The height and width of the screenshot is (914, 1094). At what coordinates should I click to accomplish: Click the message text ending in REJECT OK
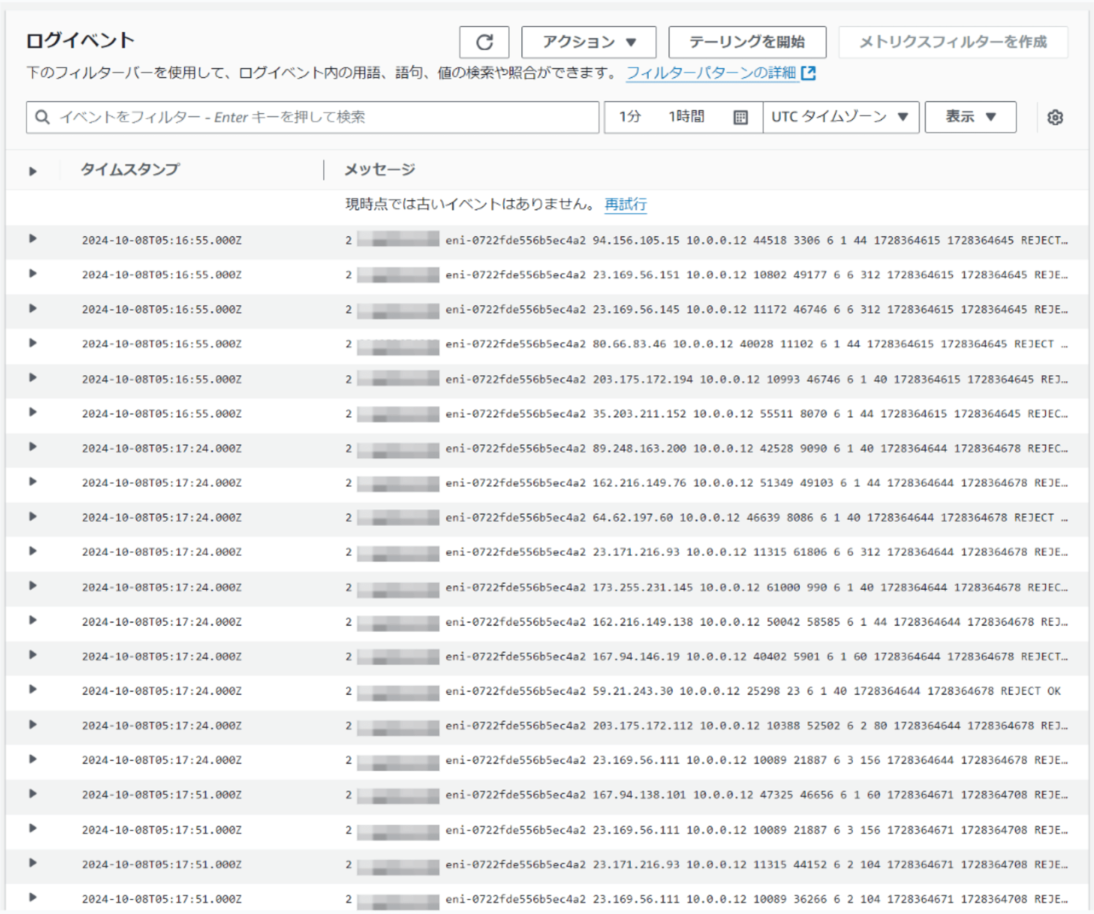pos(703,691)
